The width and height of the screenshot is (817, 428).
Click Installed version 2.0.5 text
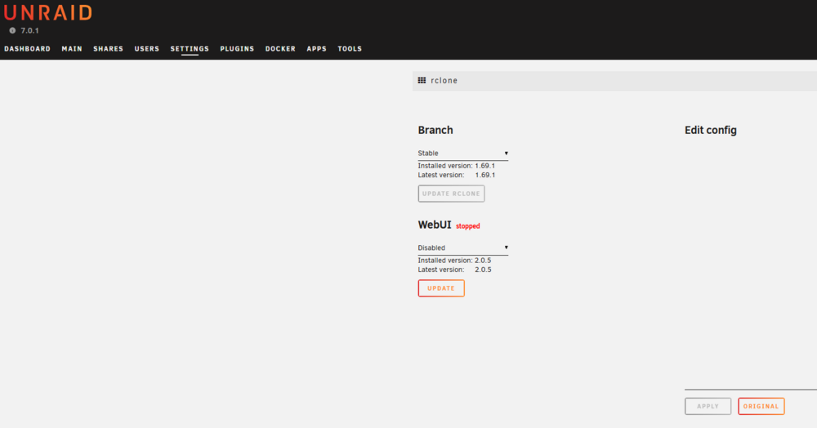[x=454, y=261]
